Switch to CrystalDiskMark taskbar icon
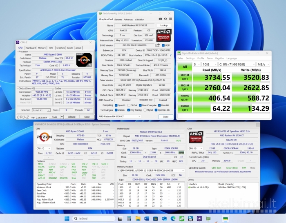The height and width of the screenshot is (223, 286). pyautogui.click(x=182, y=219)
